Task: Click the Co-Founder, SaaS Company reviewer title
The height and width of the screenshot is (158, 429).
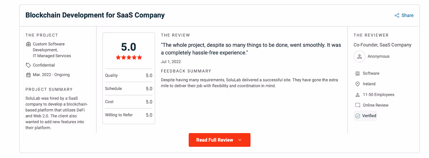Action: [x=382, y=45]
